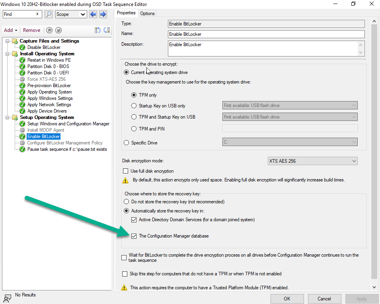Click status icon of Apply Windows Settings
Viewport: 380px width, 304px height.
click(x=22, y=98)
